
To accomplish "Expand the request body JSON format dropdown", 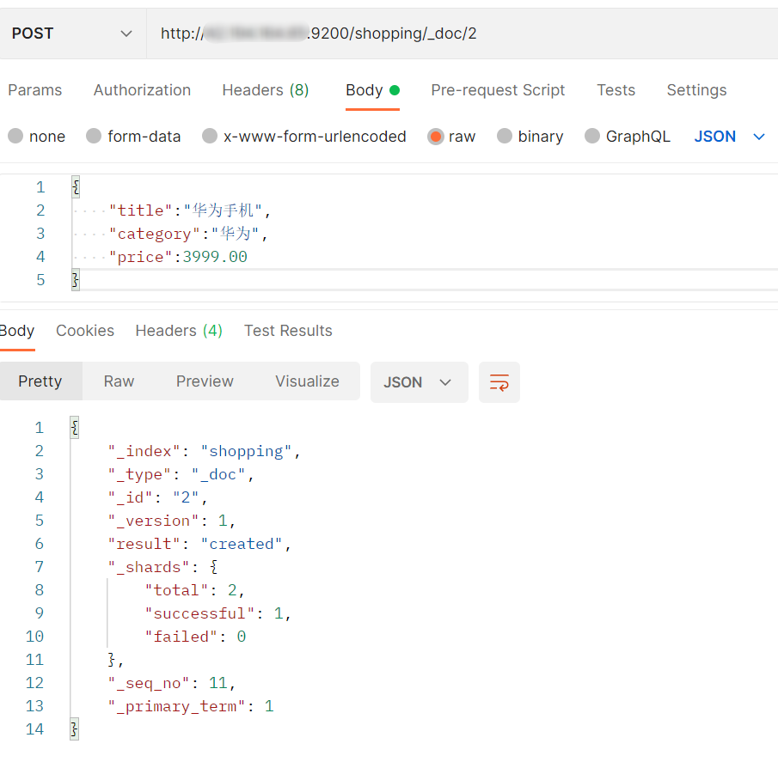I will [x=729, y=137].
